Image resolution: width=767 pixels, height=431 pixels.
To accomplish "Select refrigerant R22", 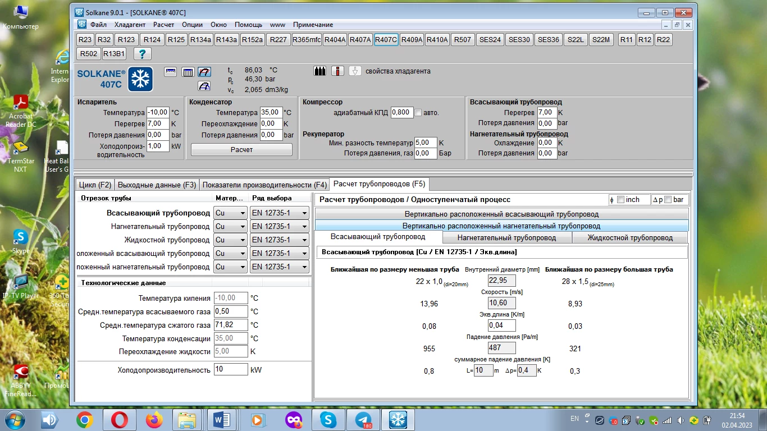I will (663, 40).
